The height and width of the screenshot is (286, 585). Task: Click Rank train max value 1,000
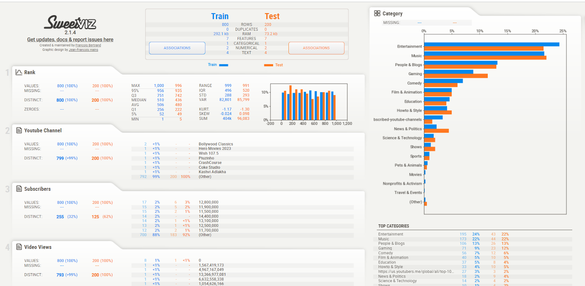pyautogui.click(x=159, y=85)
